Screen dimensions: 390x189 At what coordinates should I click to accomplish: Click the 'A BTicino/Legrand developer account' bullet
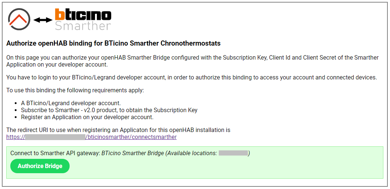click(71, 103)
